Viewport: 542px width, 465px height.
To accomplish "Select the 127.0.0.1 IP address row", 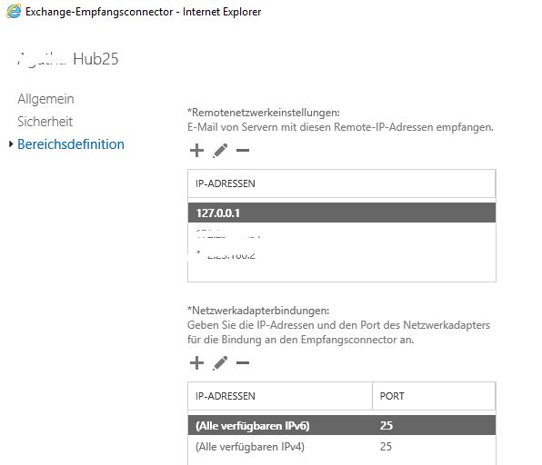I will [342, 213].
